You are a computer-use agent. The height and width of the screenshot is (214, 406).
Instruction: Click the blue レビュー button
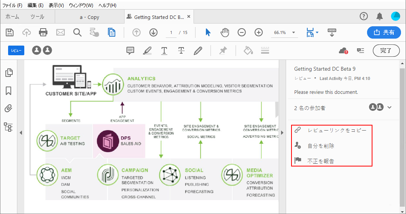(16, 51)
